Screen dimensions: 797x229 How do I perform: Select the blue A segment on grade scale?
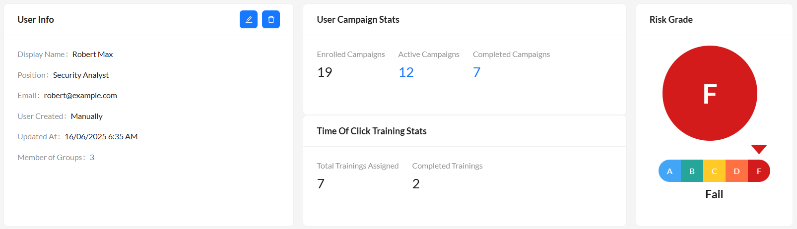670,171
